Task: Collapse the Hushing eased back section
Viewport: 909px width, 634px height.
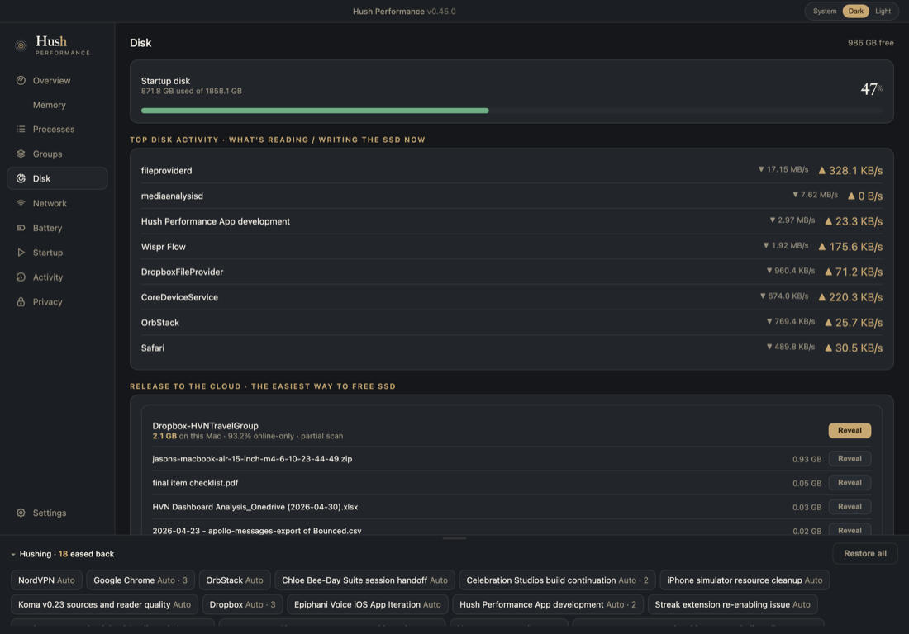Action: (x=12, y=554)
